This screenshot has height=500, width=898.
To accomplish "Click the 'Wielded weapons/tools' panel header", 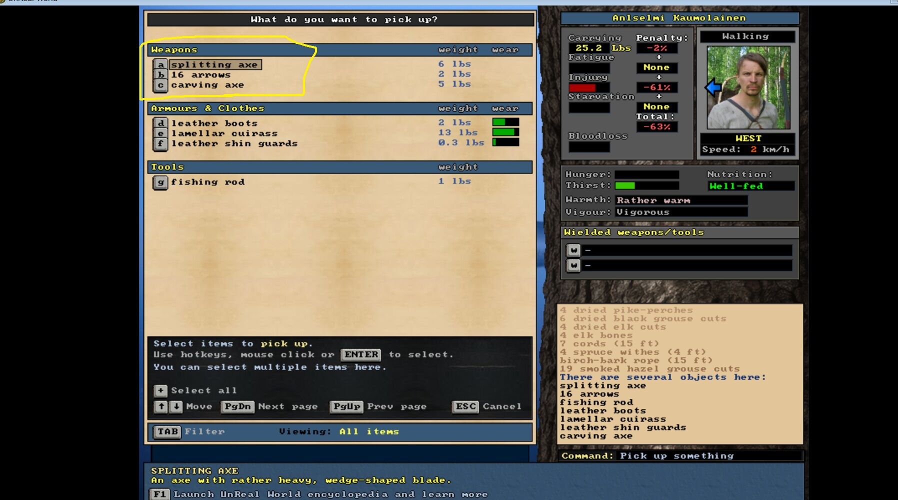I will pos(680,232).
